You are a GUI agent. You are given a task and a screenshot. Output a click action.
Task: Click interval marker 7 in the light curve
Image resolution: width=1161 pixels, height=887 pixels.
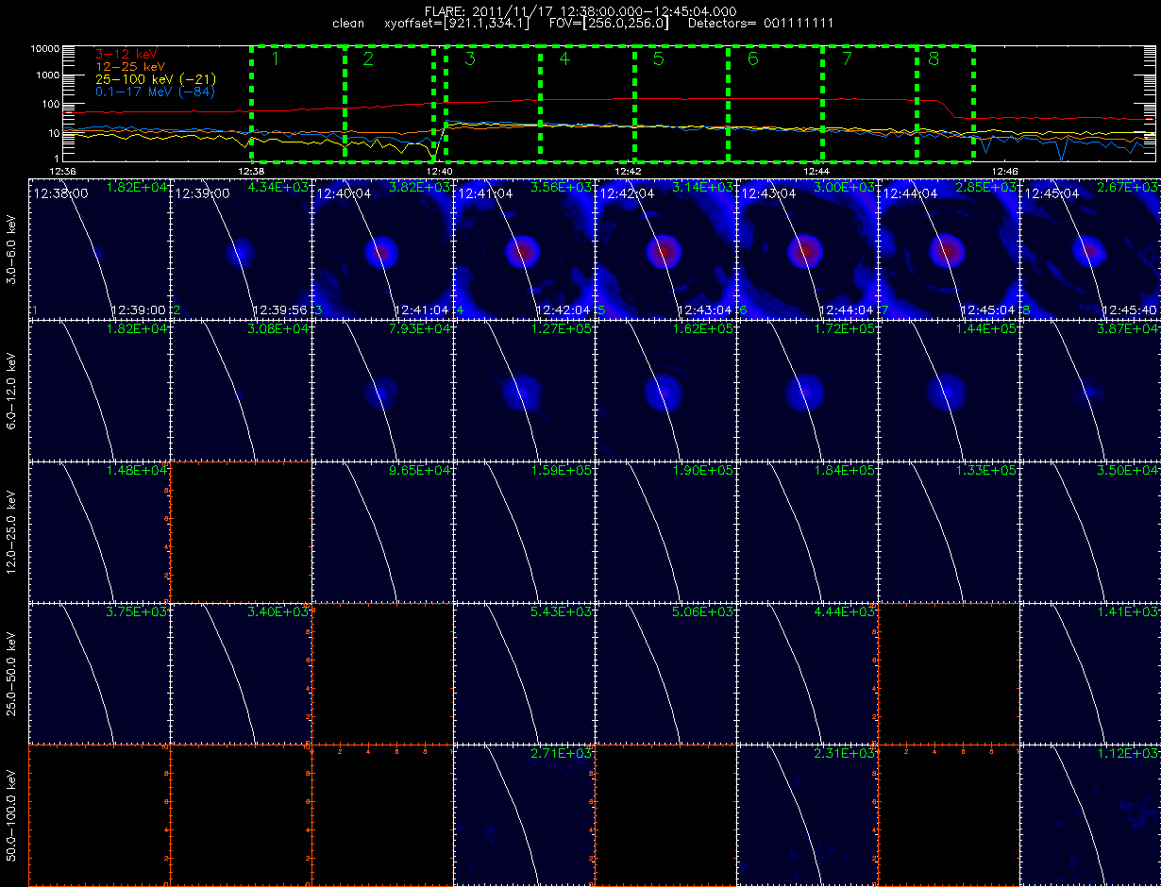tap(847, 59)
